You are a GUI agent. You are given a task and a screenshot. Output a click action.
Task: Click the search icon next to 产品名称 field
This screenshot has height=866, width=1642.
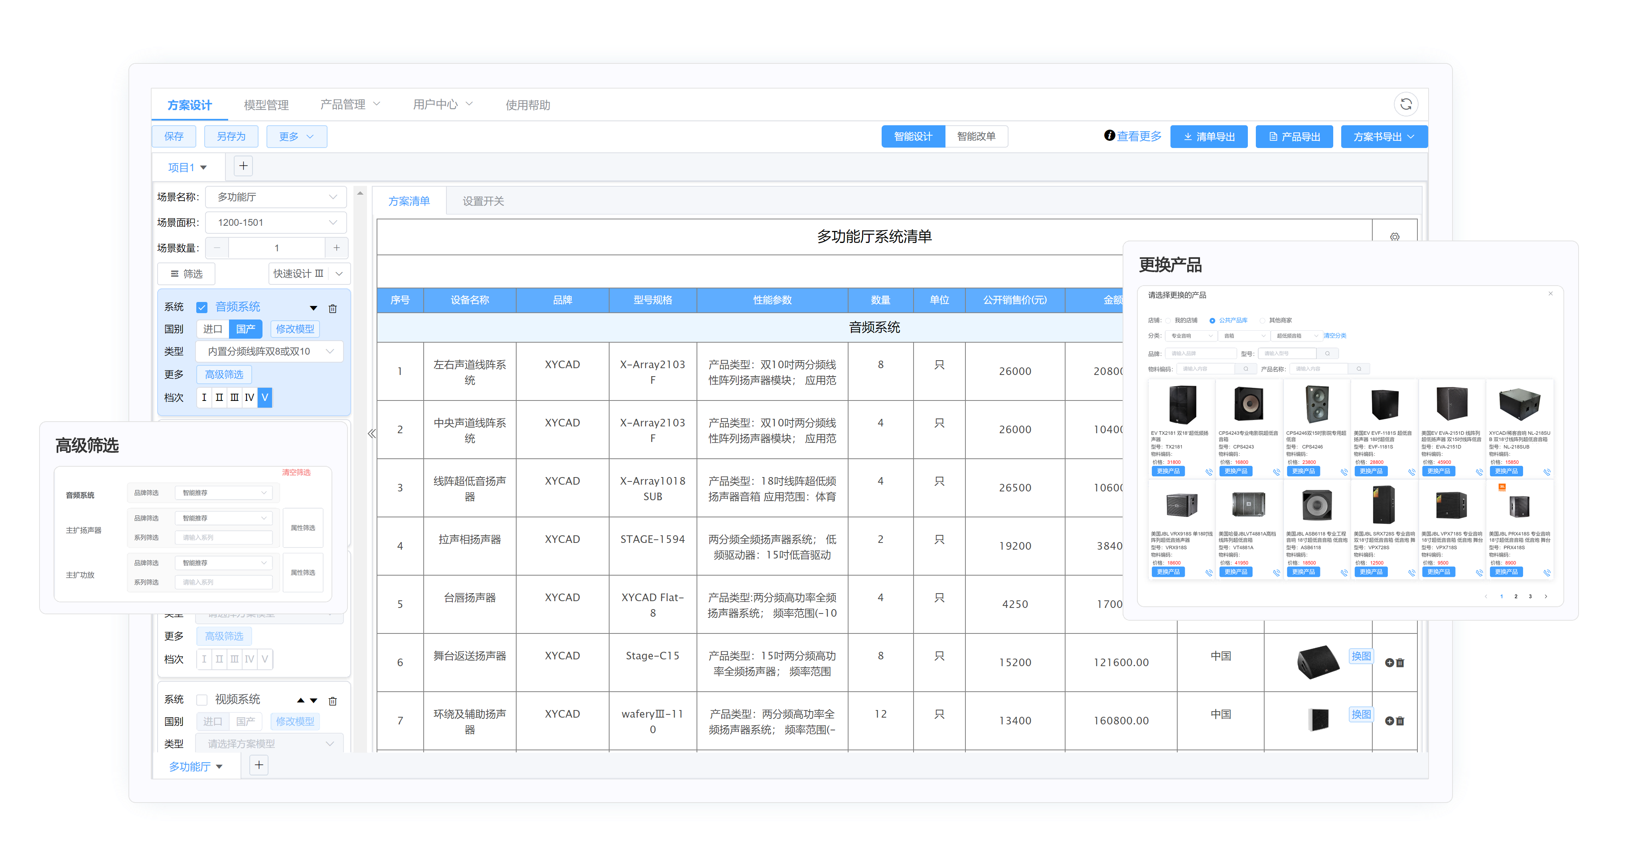(x=1359, y=368)
